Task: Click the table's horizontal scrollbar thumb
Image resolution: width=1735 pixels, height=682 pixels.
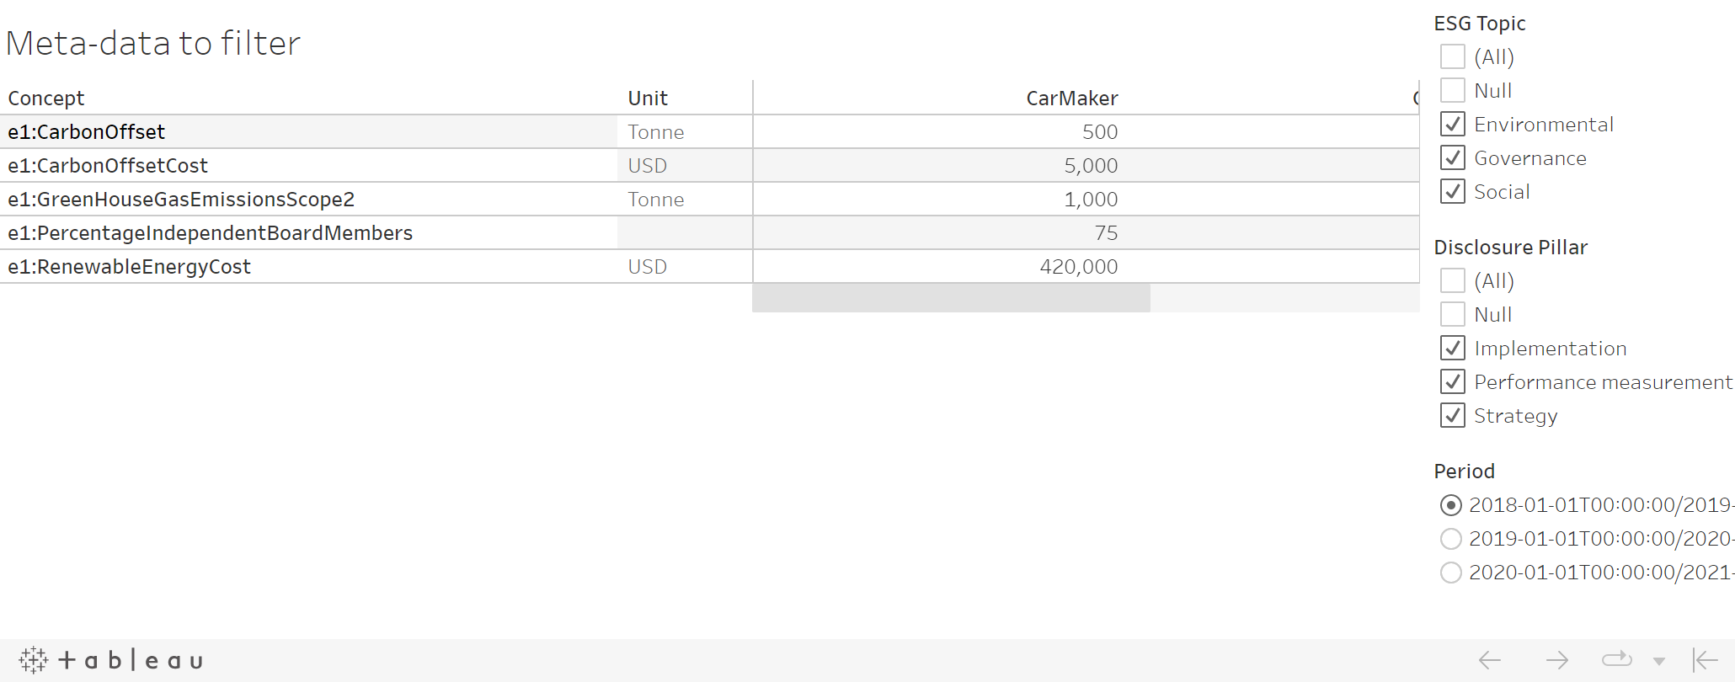Action: (x=951, y=298)
